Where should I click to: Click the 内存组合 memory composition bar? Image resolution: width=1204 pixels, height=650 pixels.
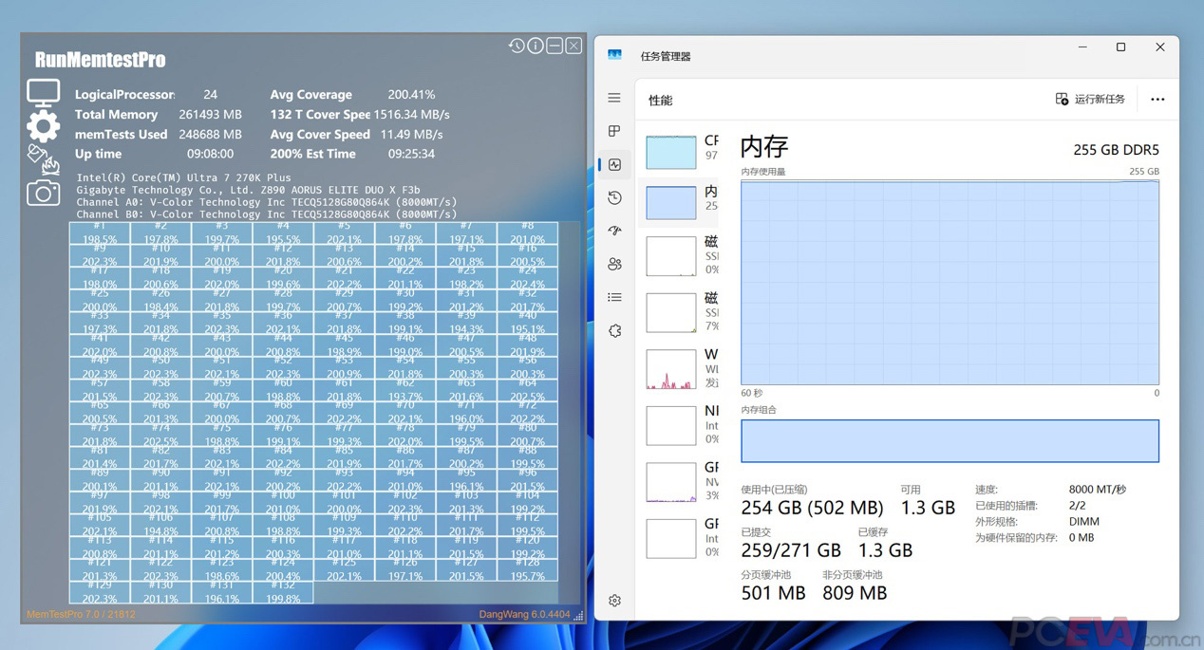[950, 441]
